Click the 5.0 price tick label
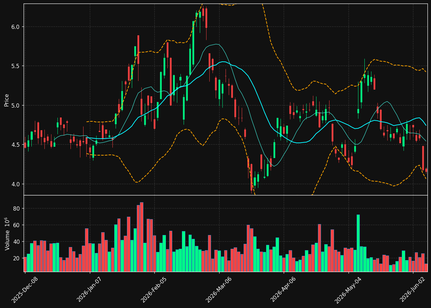 [x=16, y=105]
